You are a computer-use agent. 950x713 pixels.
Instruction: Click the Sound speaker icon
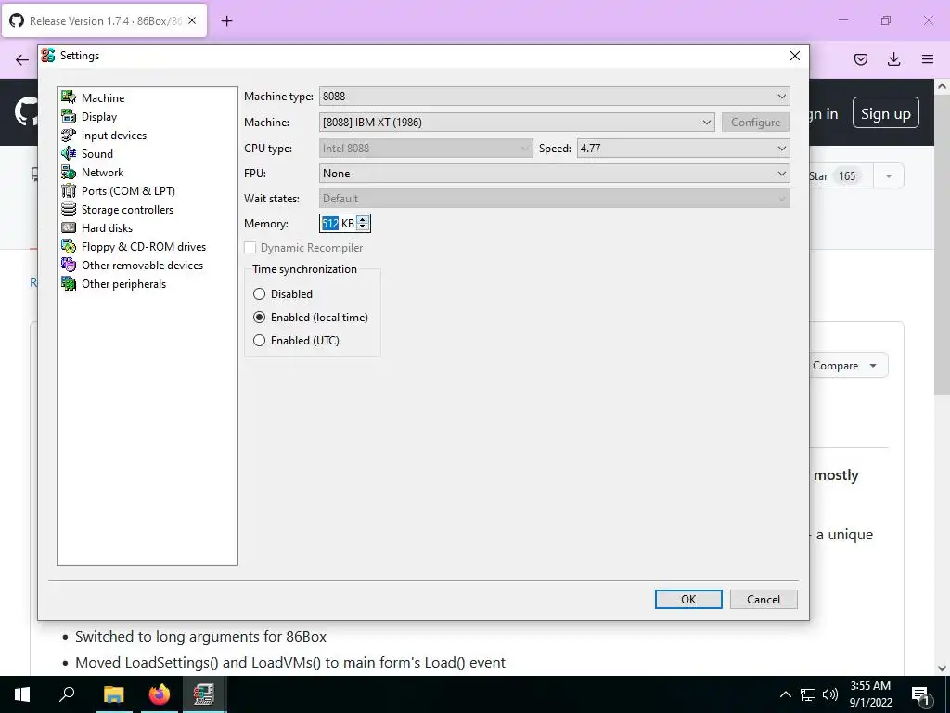click(x=69, y=153)
